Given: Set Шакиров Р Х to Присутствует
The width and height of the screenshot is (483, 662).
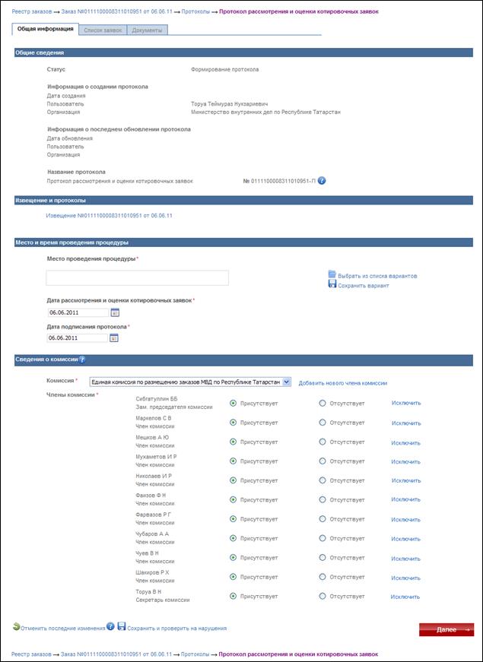Looking at the screenshot, I should click(x=233, y=577).
